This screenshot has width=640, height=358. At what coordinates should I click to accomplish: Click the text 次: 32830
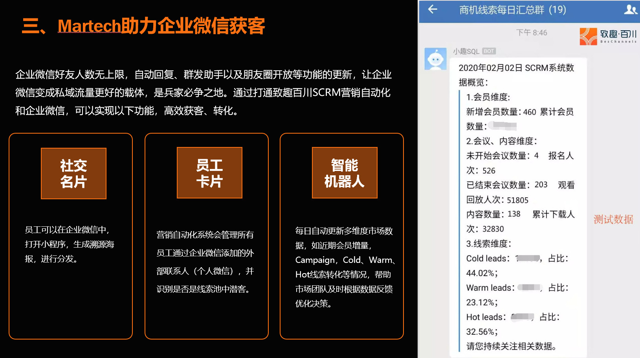tap(485, 229)
